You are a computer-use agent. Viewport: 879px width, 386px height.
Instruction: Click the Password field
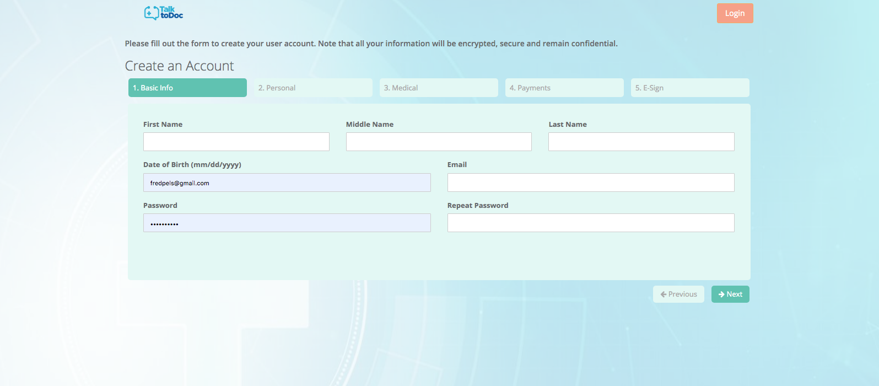click(x=287, y=223)
